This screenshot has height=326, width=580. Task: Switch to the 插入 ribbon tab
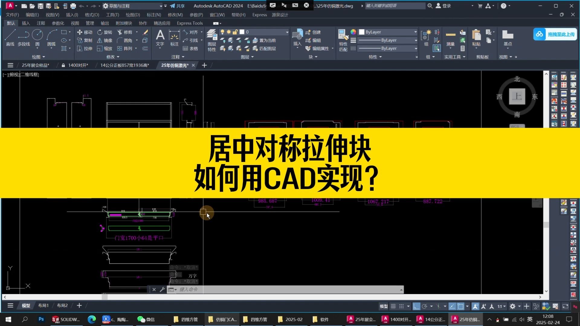[x=26, y=23]
